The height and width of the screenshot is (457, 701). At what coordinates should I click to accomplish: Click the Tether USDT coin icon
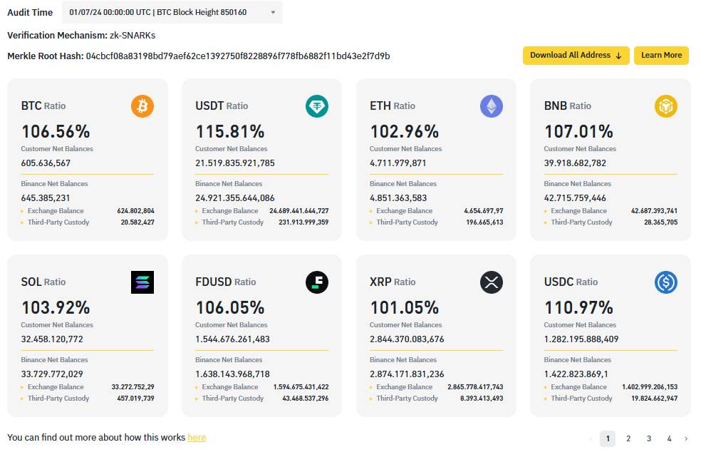click(317, 106)
